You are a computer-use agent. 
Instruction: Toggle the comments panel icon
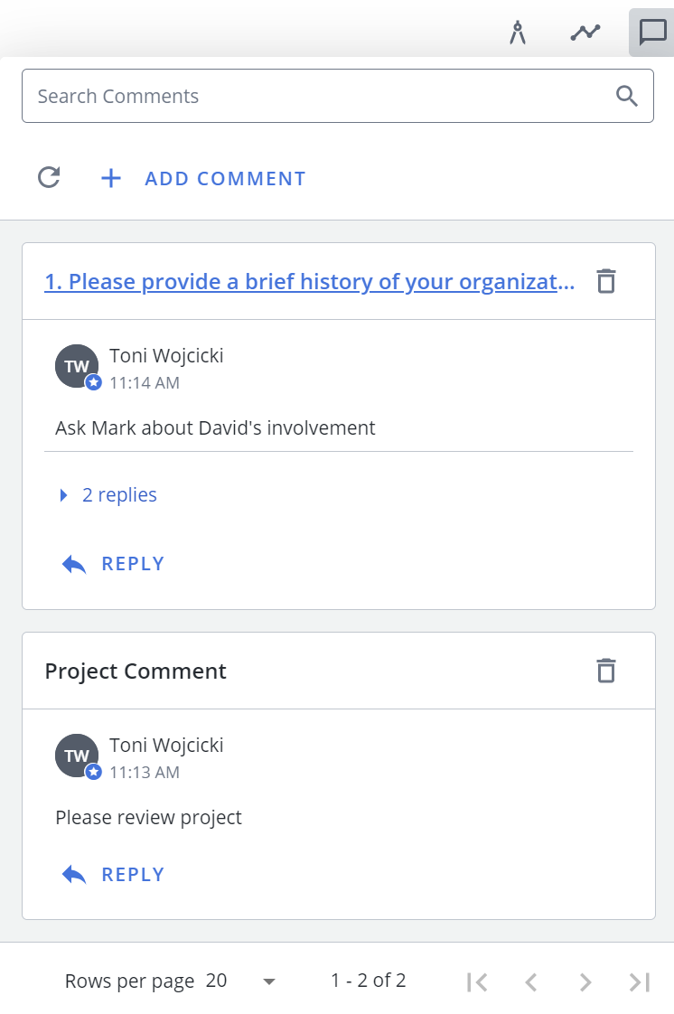[652, 33]
